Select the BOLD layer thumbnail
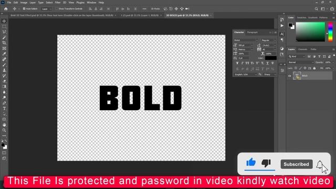This screenshot has width=336, height=189. 297,76
